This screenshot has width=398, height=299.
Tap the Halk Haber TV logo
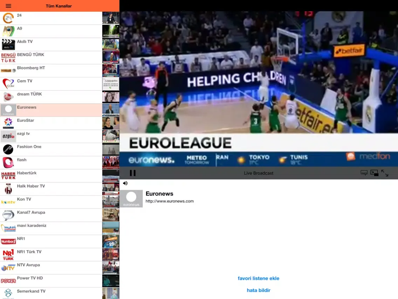(x=8, y=189)
